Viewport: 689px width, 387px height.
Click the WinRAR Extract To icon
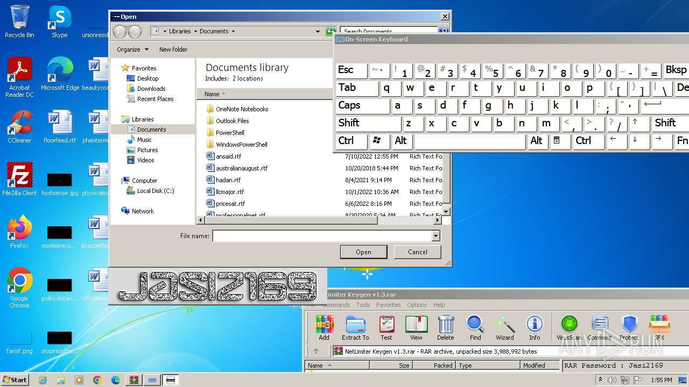coord(355,327)
